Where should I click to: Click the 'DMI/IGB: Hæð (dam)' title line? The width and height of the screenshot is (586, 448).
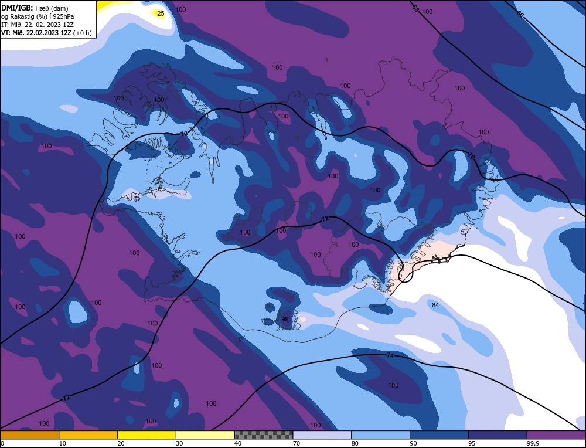35,8
